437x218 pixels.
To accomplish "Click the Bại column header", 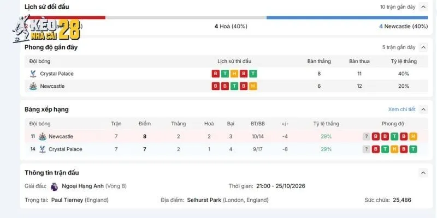I will click(231, 124).
